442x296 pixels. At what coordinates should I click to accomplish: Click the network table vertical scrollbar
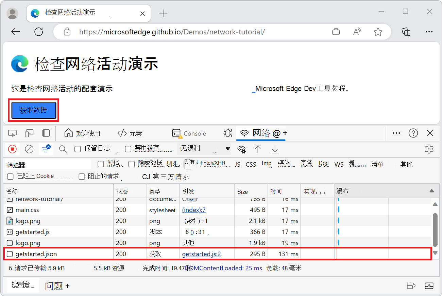[435, 229]
